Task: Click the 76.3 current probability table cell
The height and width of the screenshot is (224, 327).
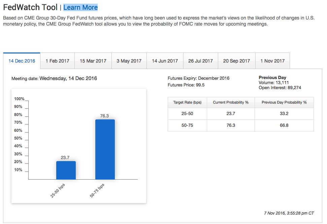Action: tap(231, 125)
